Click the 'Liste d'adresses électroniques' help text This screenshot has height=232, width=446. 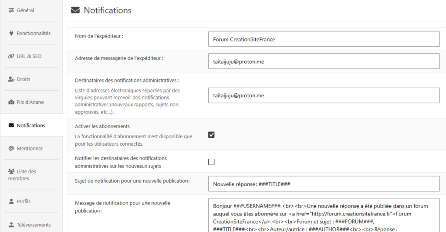click(127, 101)
